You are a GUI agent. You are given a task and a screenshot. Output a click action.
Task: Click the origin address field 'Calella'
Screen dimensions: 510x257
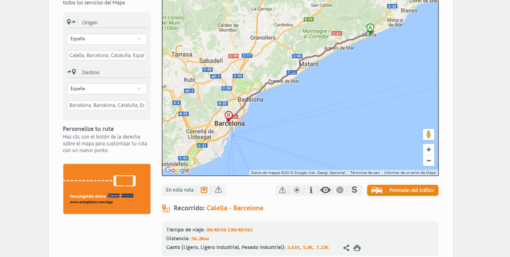[x=106, y=55]
